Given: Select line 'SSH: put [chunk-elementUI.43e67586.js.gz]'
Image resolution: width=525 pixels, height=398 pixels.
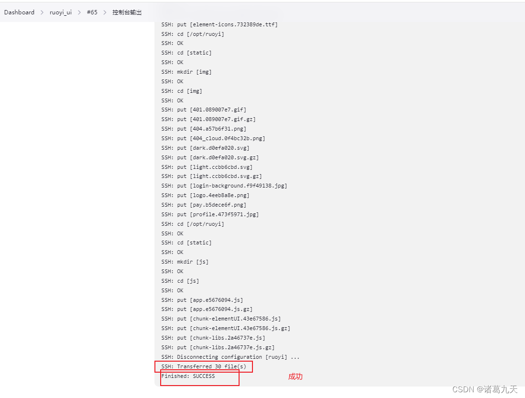Looking at the screenshot, I should coord(226,328).
